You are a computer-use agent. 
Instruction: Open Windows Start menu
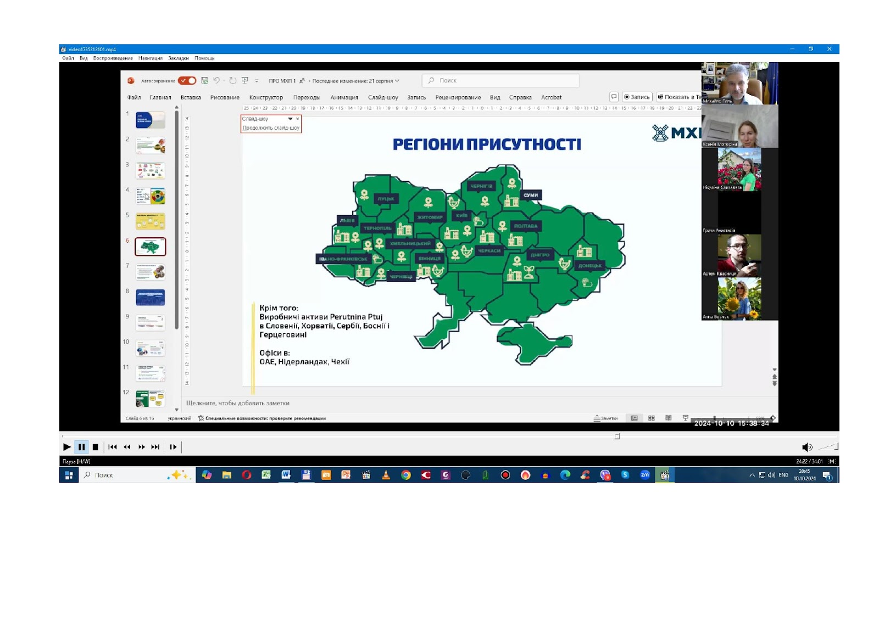[69, 475]
